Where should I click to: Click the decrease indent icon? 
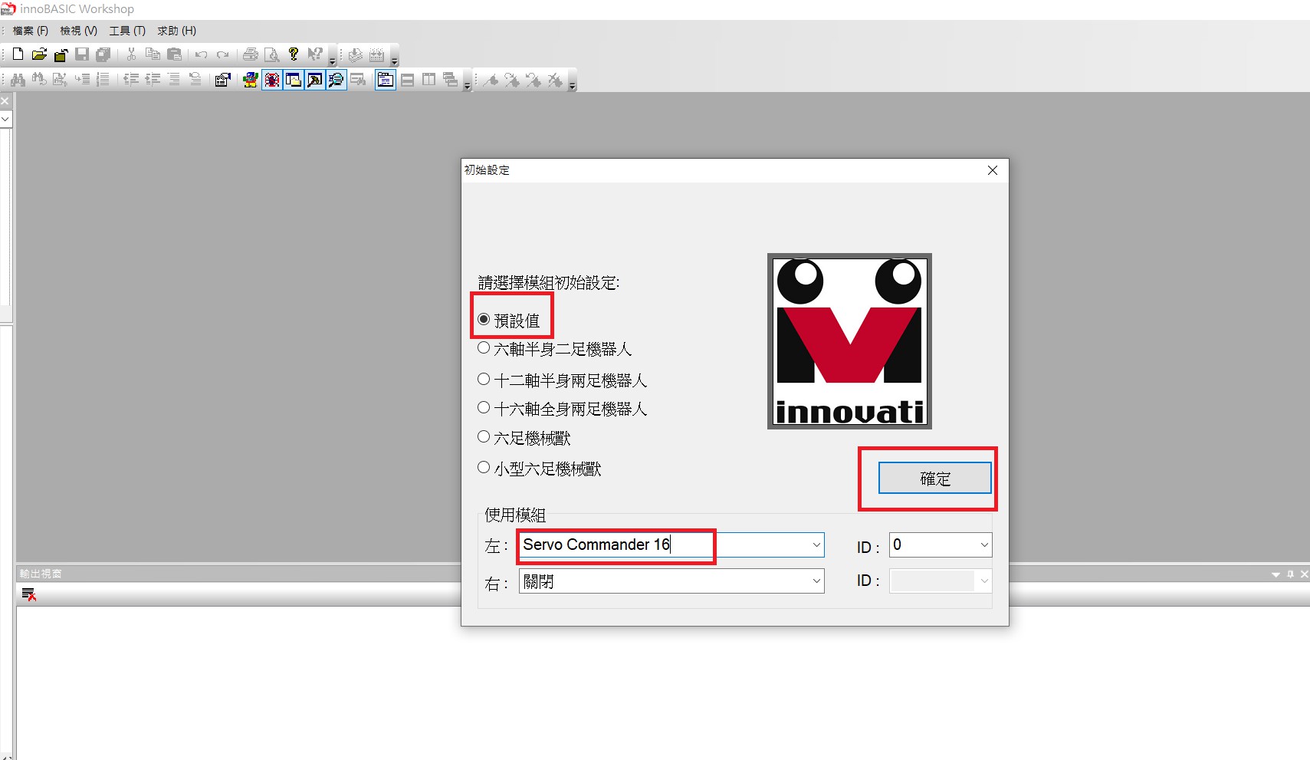tap(131, 80)
